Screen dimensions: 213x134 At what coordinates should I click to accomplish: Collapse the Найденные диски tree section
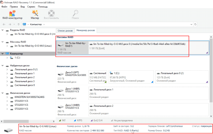pos(3,66)
